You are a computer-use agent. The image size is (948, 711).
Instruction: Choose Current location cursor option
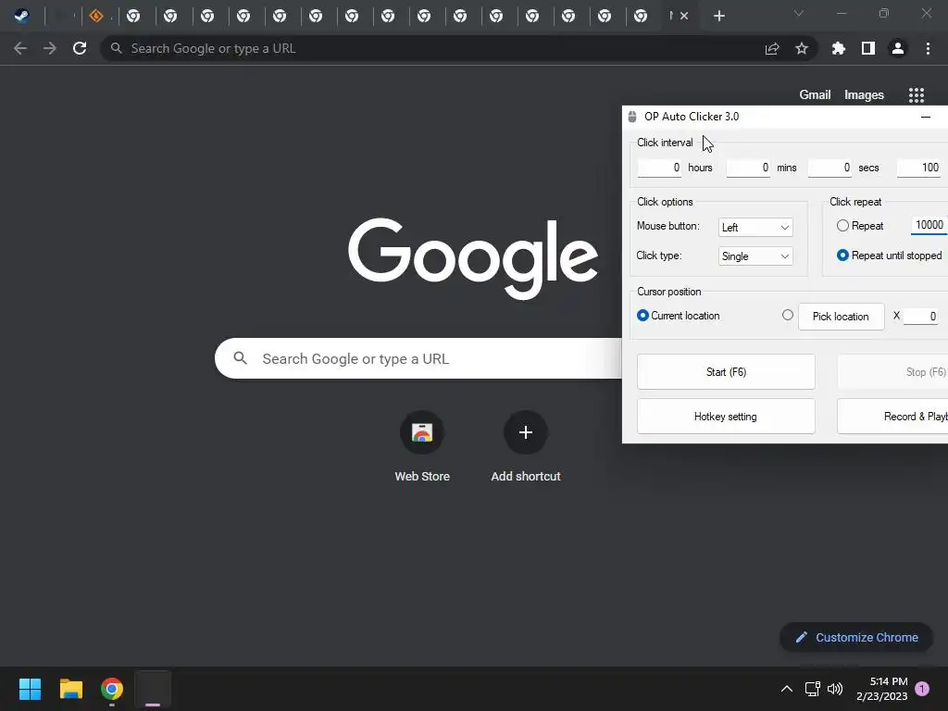pos(642,316)
